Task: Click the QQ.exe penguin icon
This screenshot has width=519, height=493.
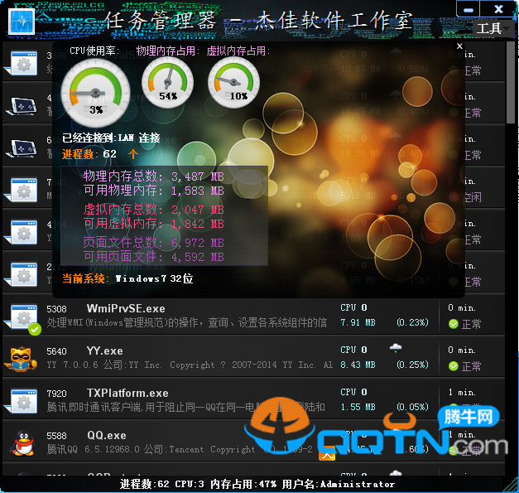Action: pos(21,442)
